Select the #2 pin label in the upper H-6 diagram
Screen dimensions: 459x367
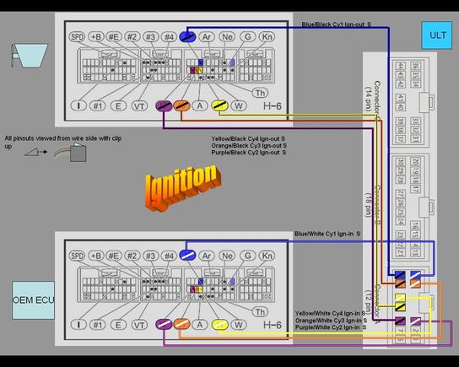(x=132, y=37)
